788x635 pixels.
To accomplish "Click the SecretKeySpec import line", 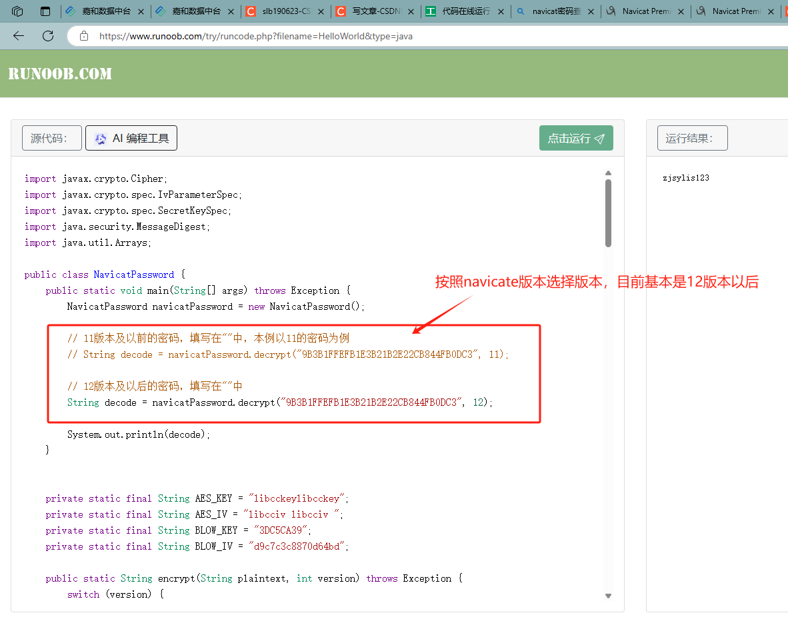I will pyautogui.click(x=127, y=211).
